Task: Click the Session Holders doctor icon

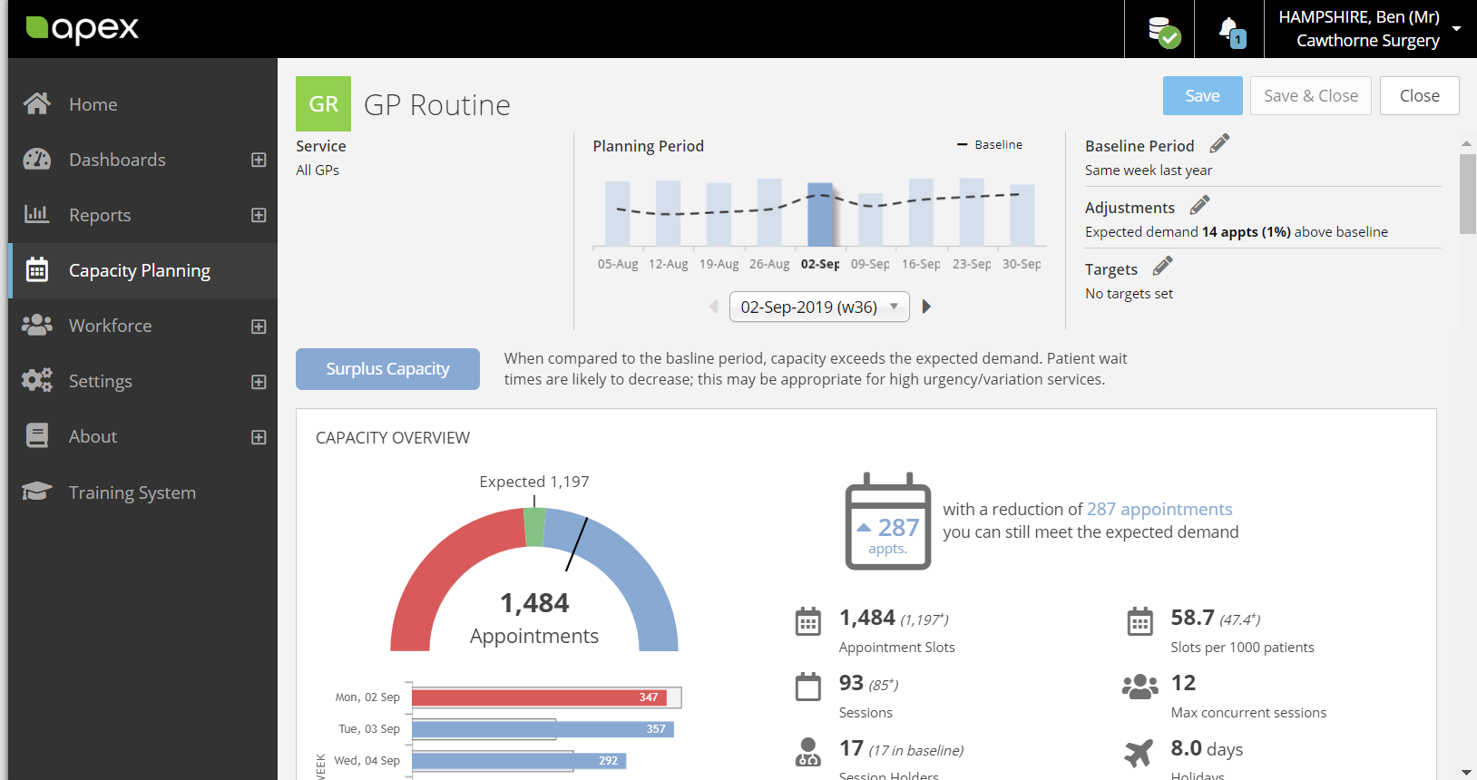Action: (807, 752)
